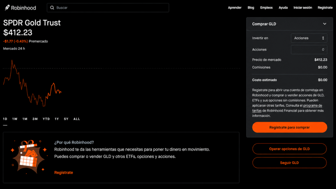Collapse the Comprar GLD panel chevron
This screenshot has height=189, width=336.
[325, 24]
